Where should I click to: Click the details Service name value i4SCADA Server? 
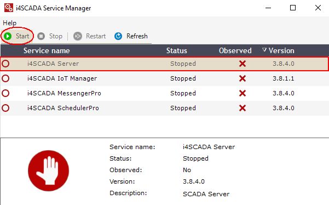click(209, 147)
